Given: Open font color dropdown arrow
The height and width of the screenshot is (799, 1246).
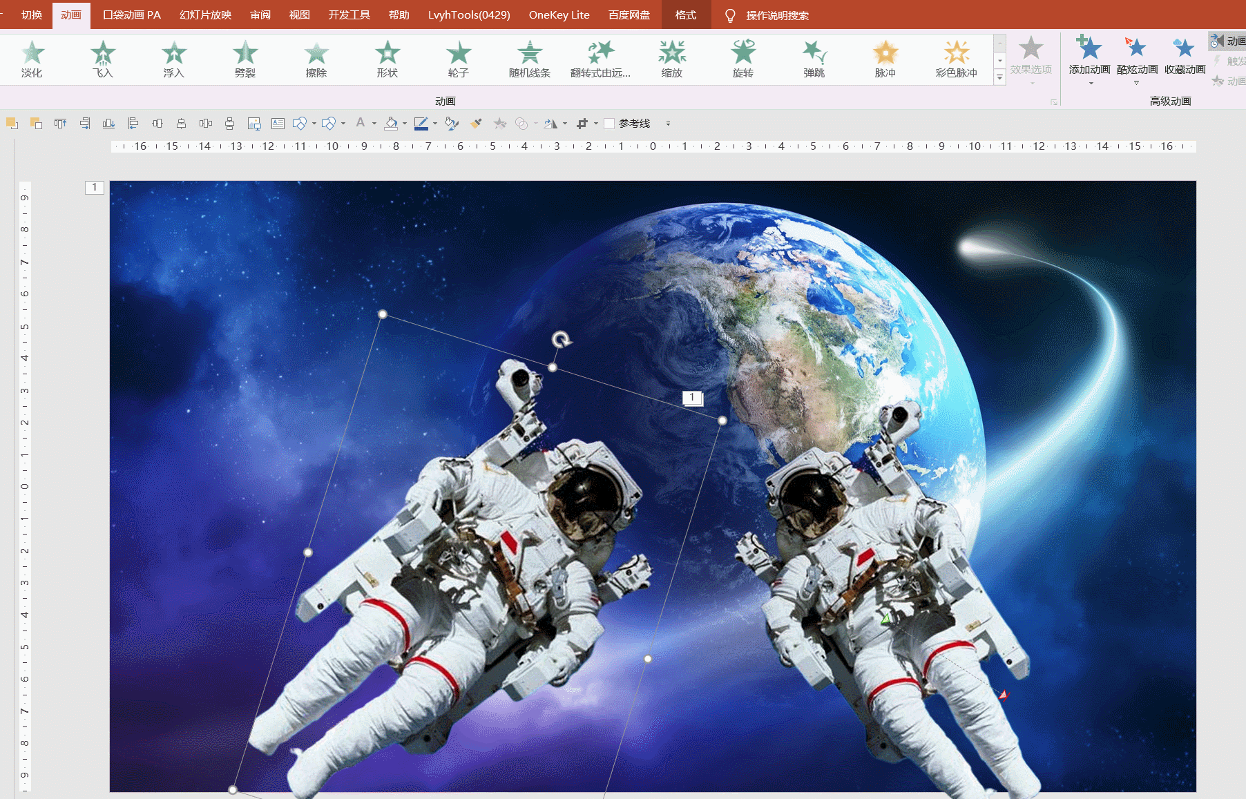Looking at the screenshot, I should click(374, 124).
